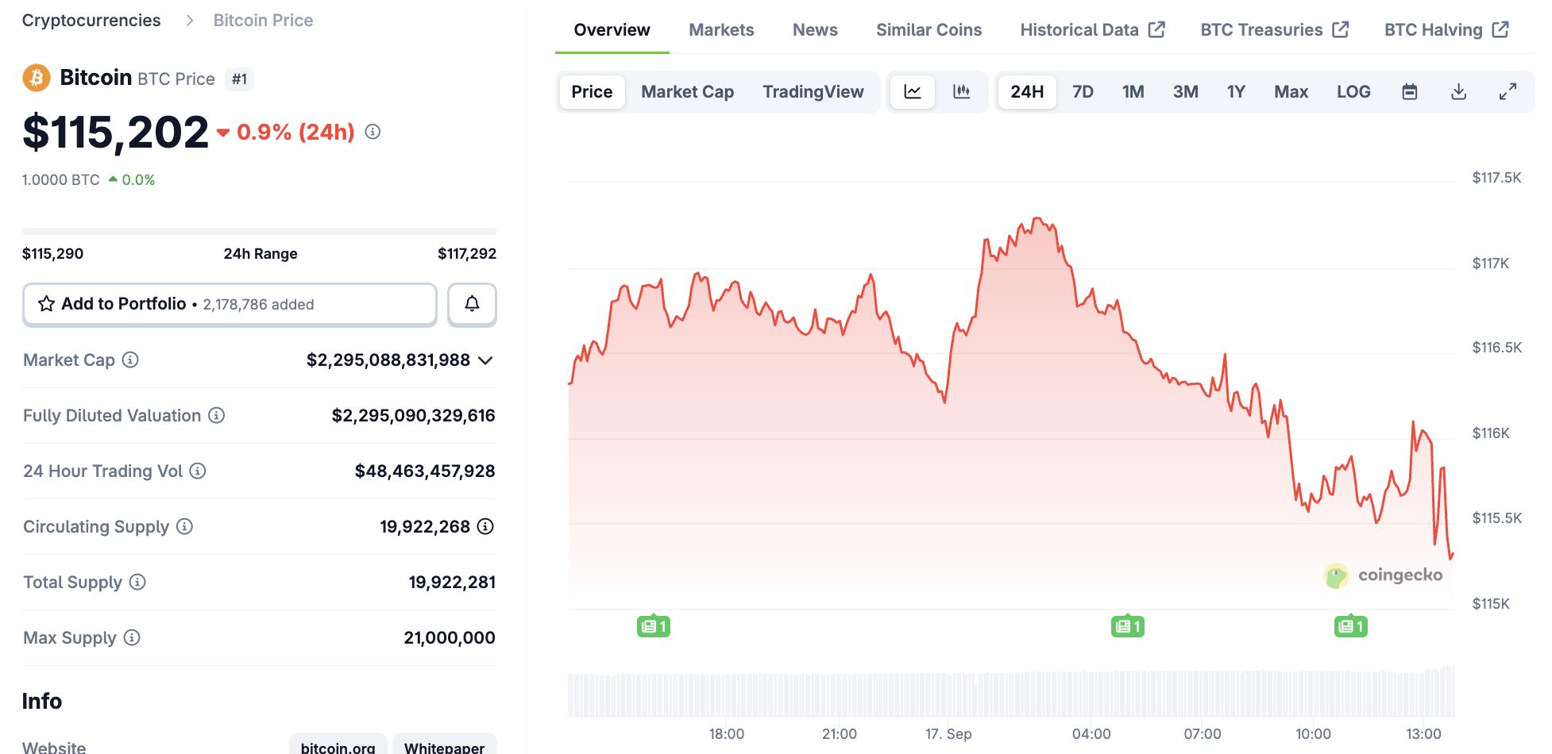Click the Cryptocurrencies breadcrumb link

click(x=91, y=21)
